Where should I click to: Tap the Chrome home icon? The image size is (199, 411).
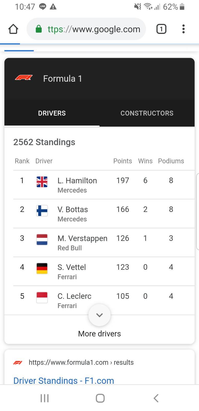click(x=13, y=29)
